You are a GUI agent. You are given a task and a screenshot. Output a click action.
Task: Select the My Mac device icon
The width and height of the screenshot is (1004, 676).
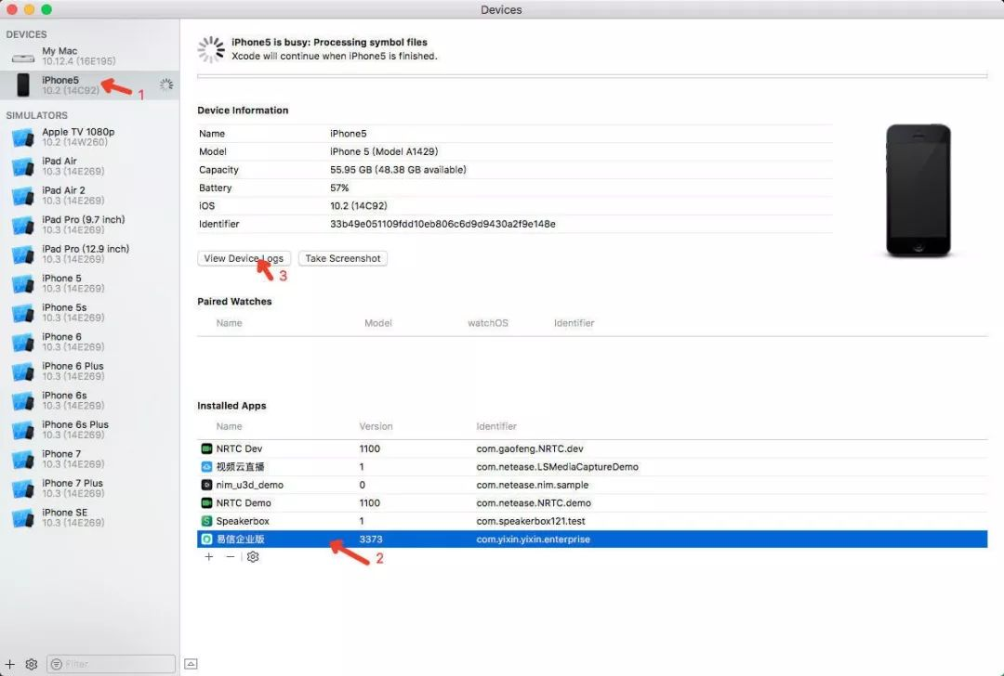[x=23, y=58]
